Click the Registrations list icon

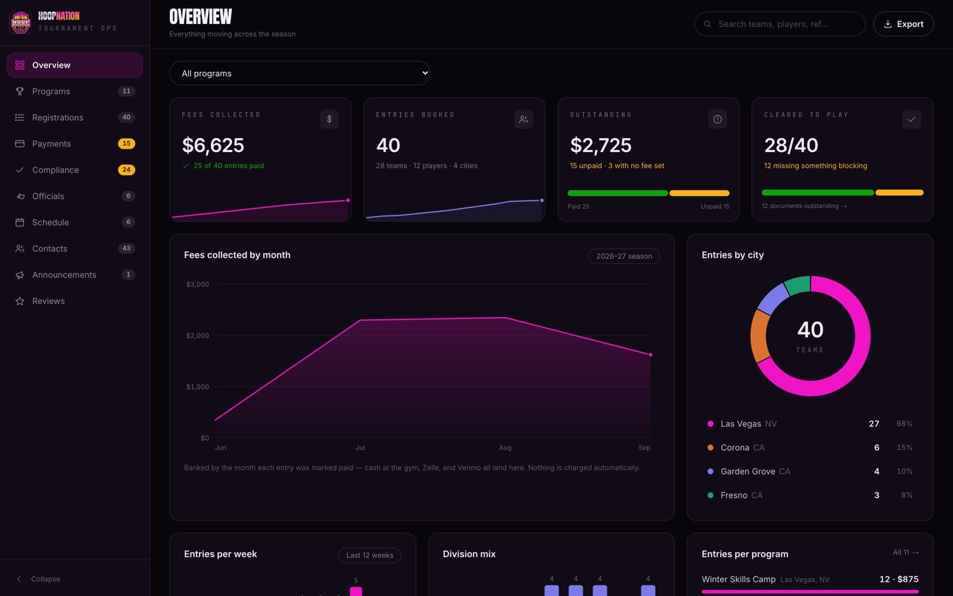[x=20, y=117]
